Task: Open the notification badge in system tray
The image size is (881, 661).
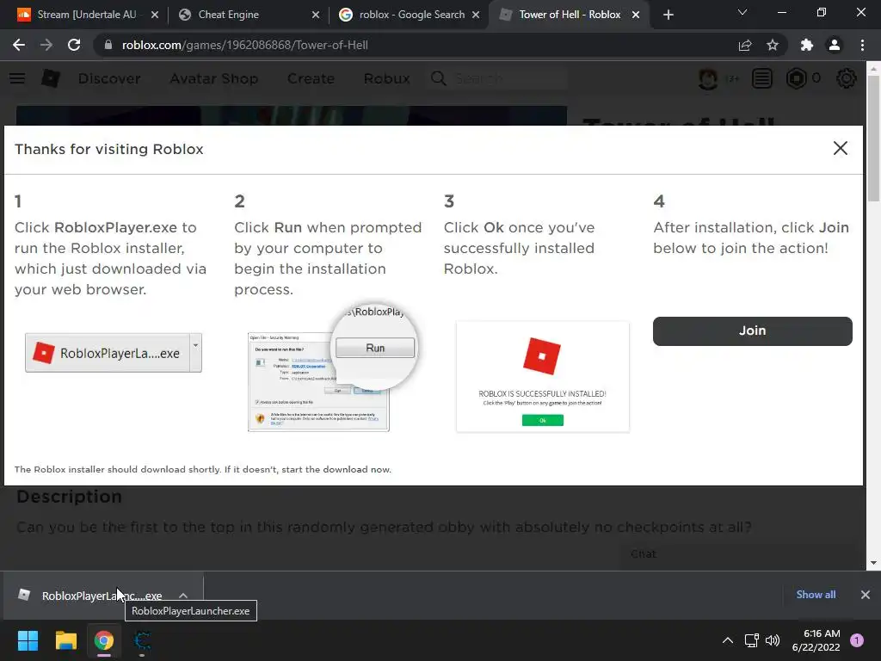Action: (x=857, y=640)
